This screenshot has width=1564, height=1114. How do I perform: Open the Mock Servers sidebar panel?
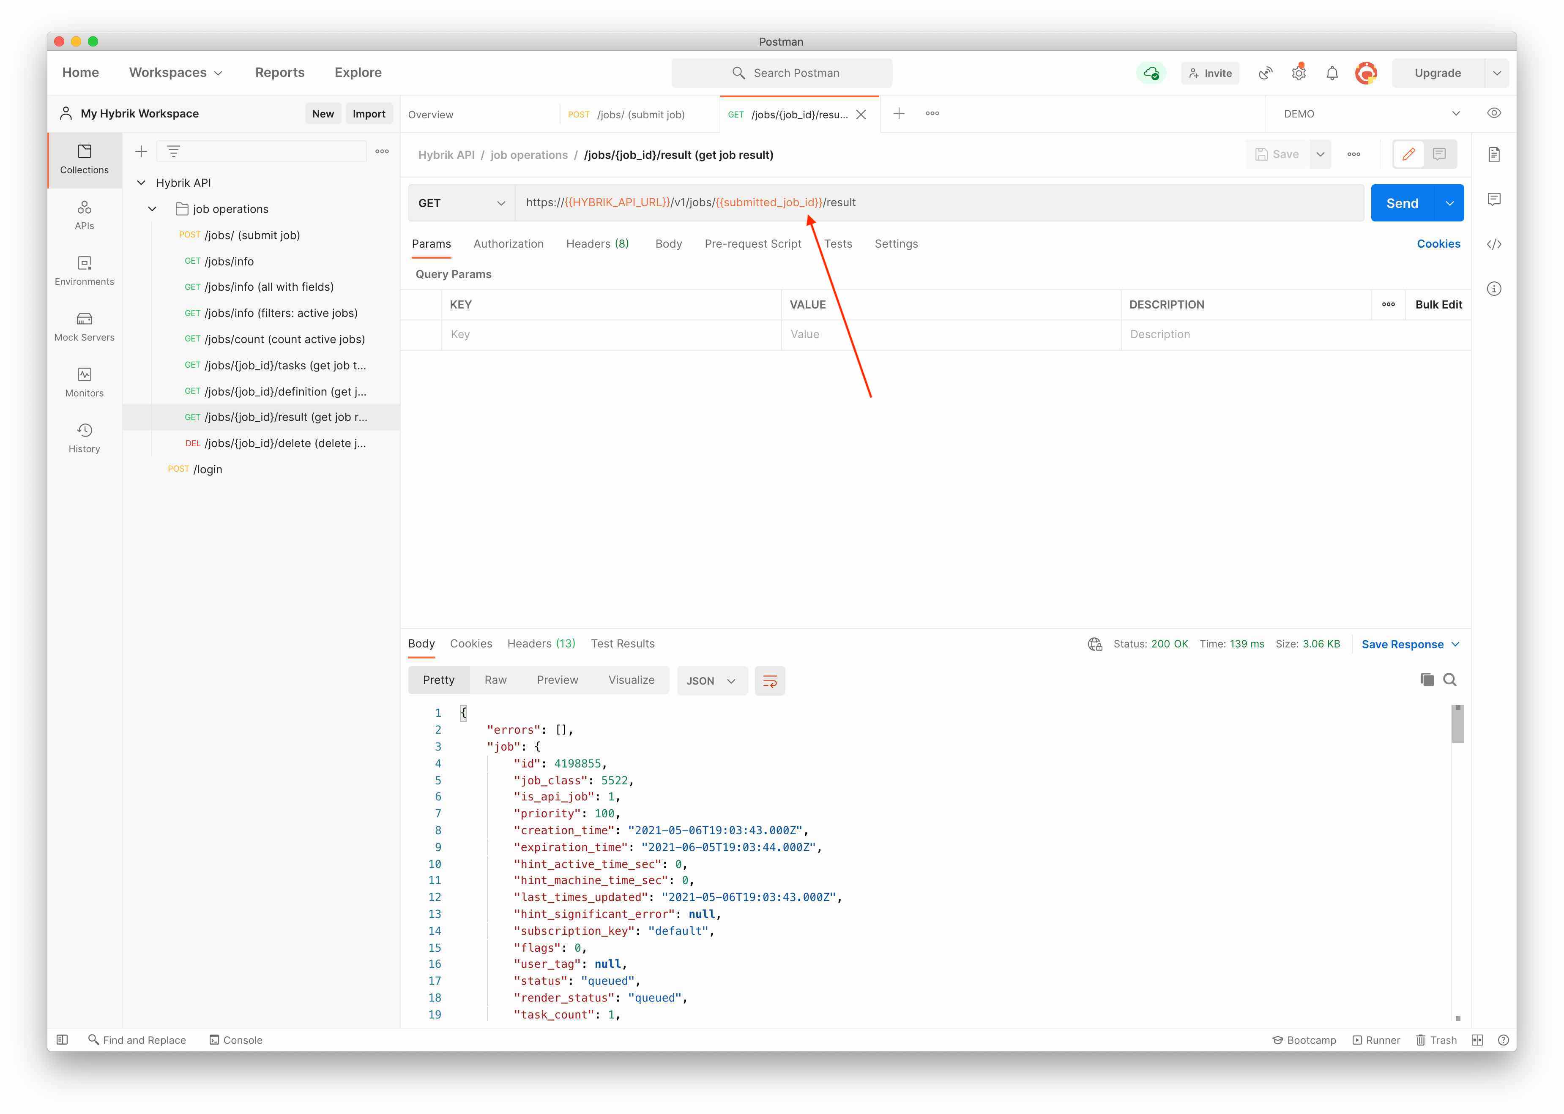85,327
